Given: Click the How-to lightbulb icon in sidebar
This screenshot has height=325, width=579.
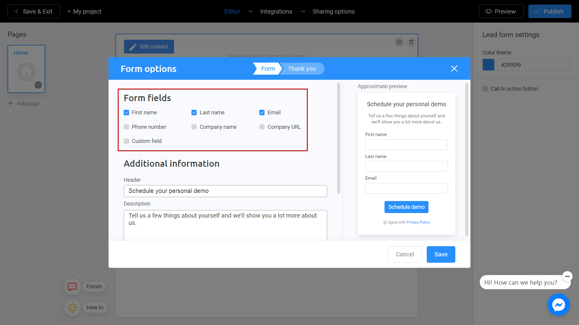Looking at the screenshot, I should pyautogui.click(x=72, y=307).
